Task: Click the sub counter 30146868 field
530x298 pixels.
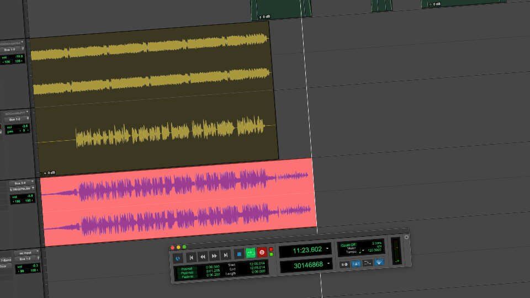Action: 306,265
